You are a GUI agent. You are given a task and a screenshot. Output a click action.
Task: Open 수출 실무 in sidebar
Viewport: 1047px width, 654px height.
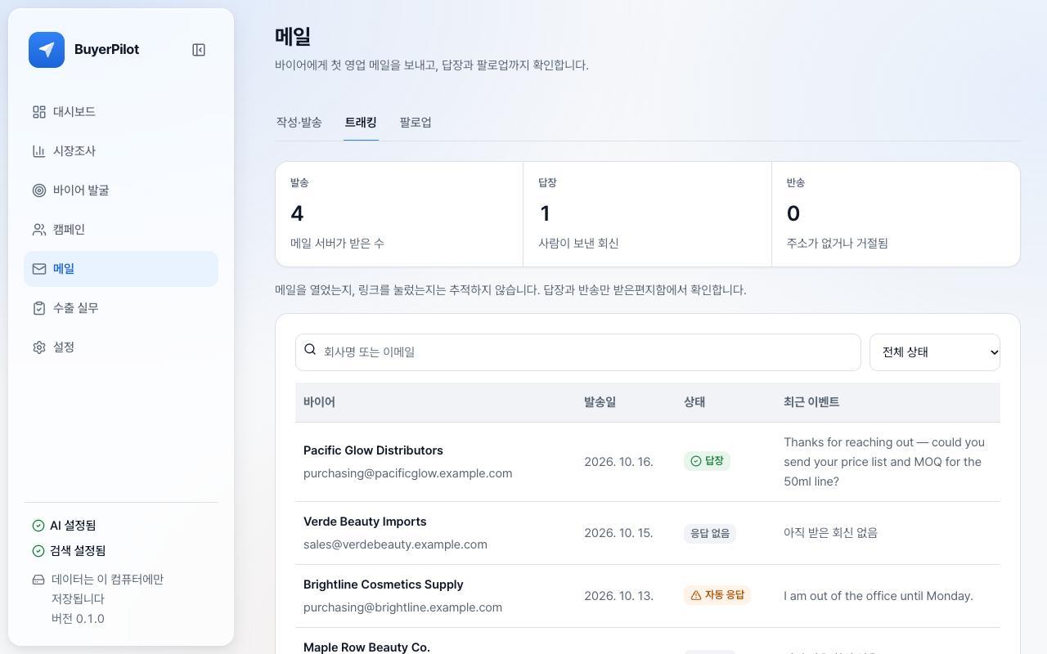click(121, 308)
